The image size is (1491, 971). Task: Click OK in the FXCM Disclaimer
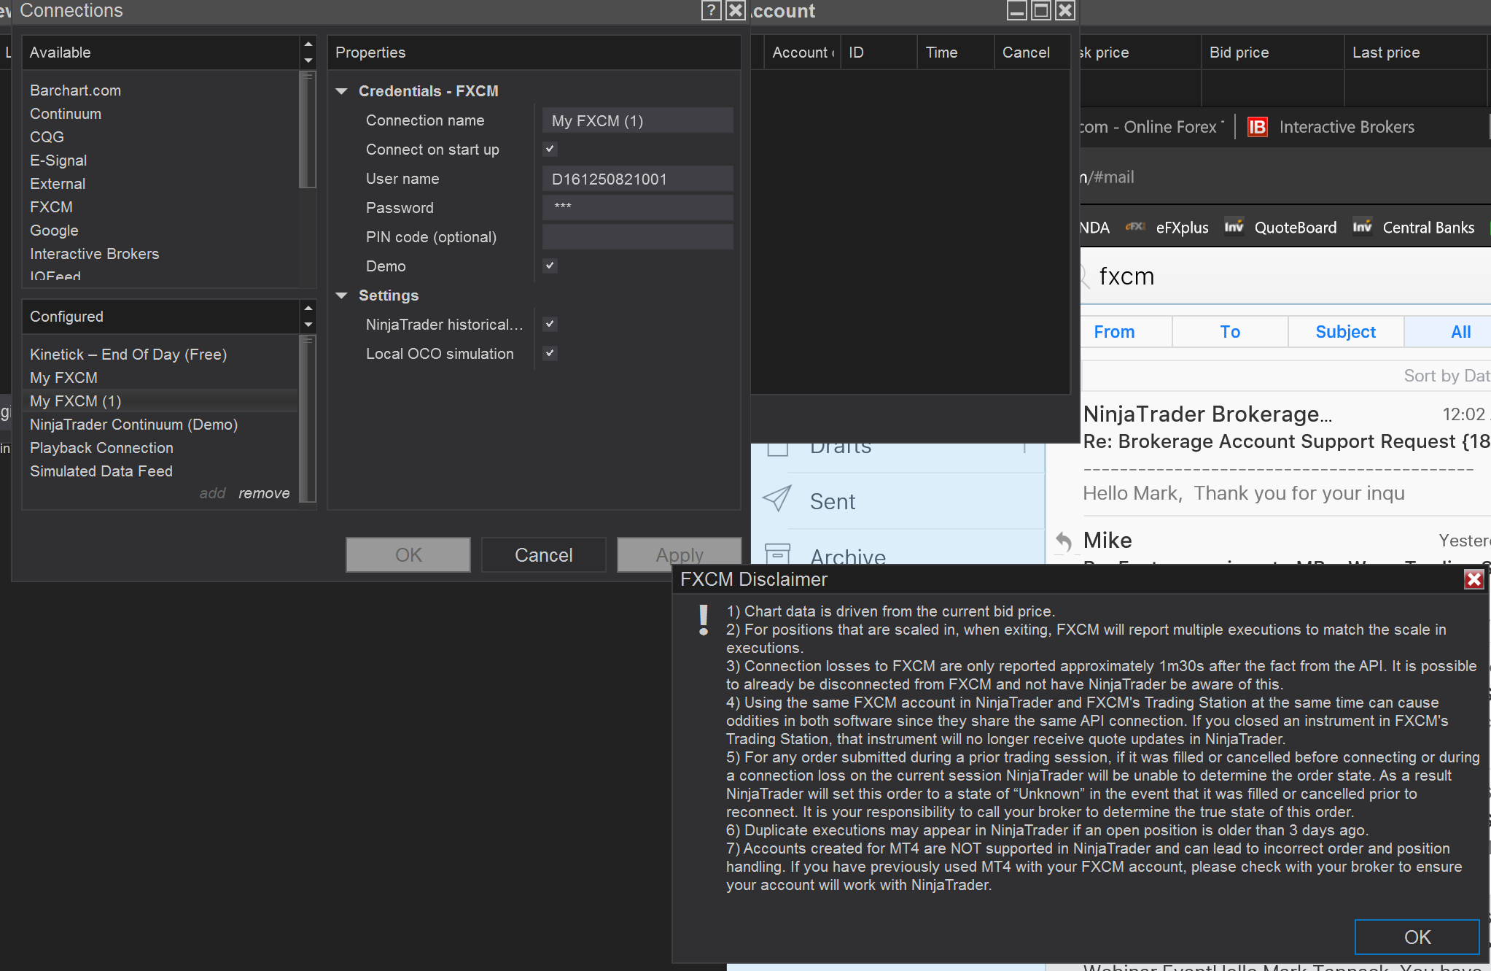pyautogui.click(x=1417, y=937)
